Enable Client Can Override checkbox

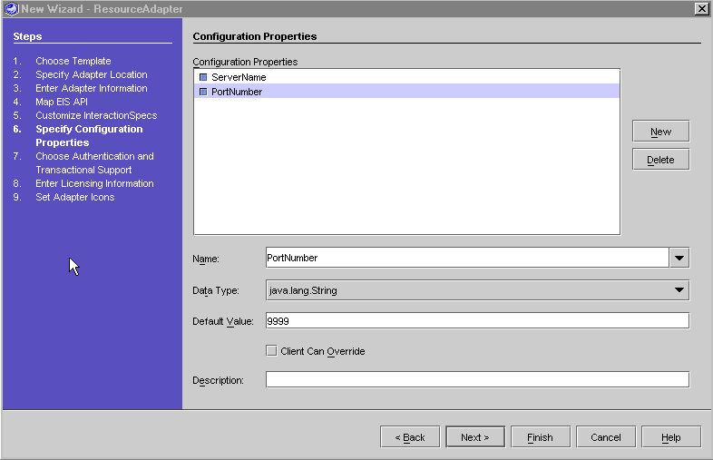[271, 351]
